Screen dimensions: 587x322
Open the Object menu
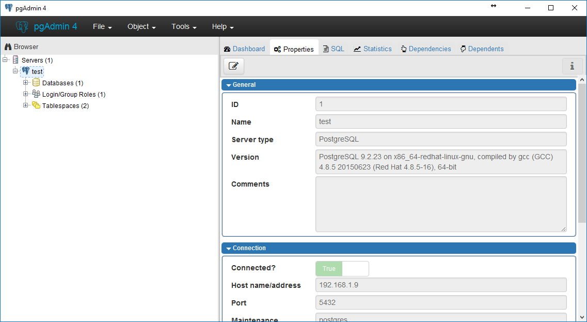click(141, 26)
